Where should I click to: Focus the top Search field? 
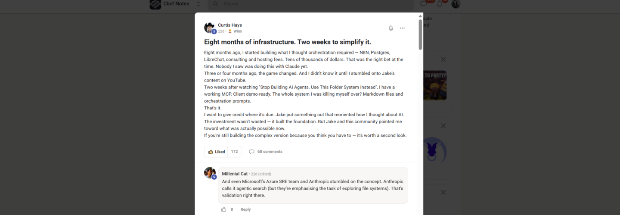[312, 4]
